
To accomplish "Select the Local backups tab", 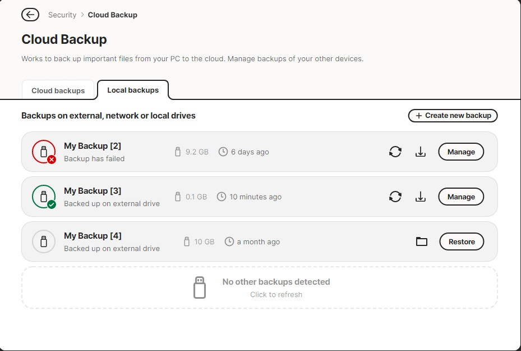I will tap(133, 90).
